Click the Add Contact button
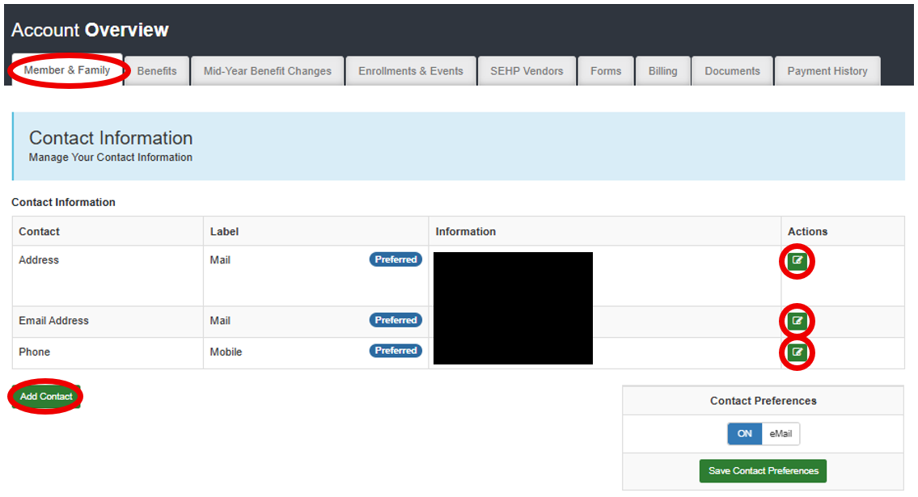 [46, 397]
